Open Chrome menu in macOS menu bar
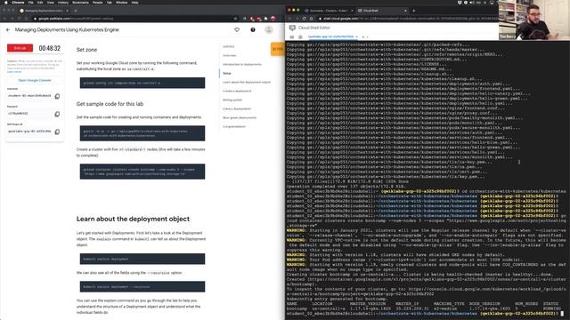 tap(18, 2)
